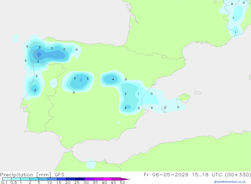Click the 1–2 mm legend swatch
The width and height of the screenshot is (251, 184).
25,179
